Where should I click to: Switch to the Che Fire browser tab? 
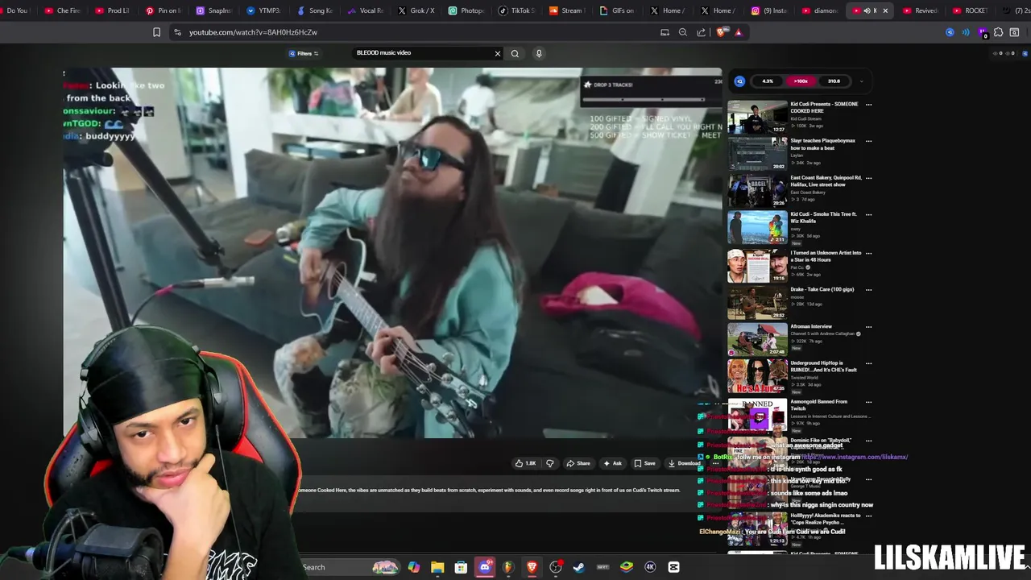(x=62, y=10)
